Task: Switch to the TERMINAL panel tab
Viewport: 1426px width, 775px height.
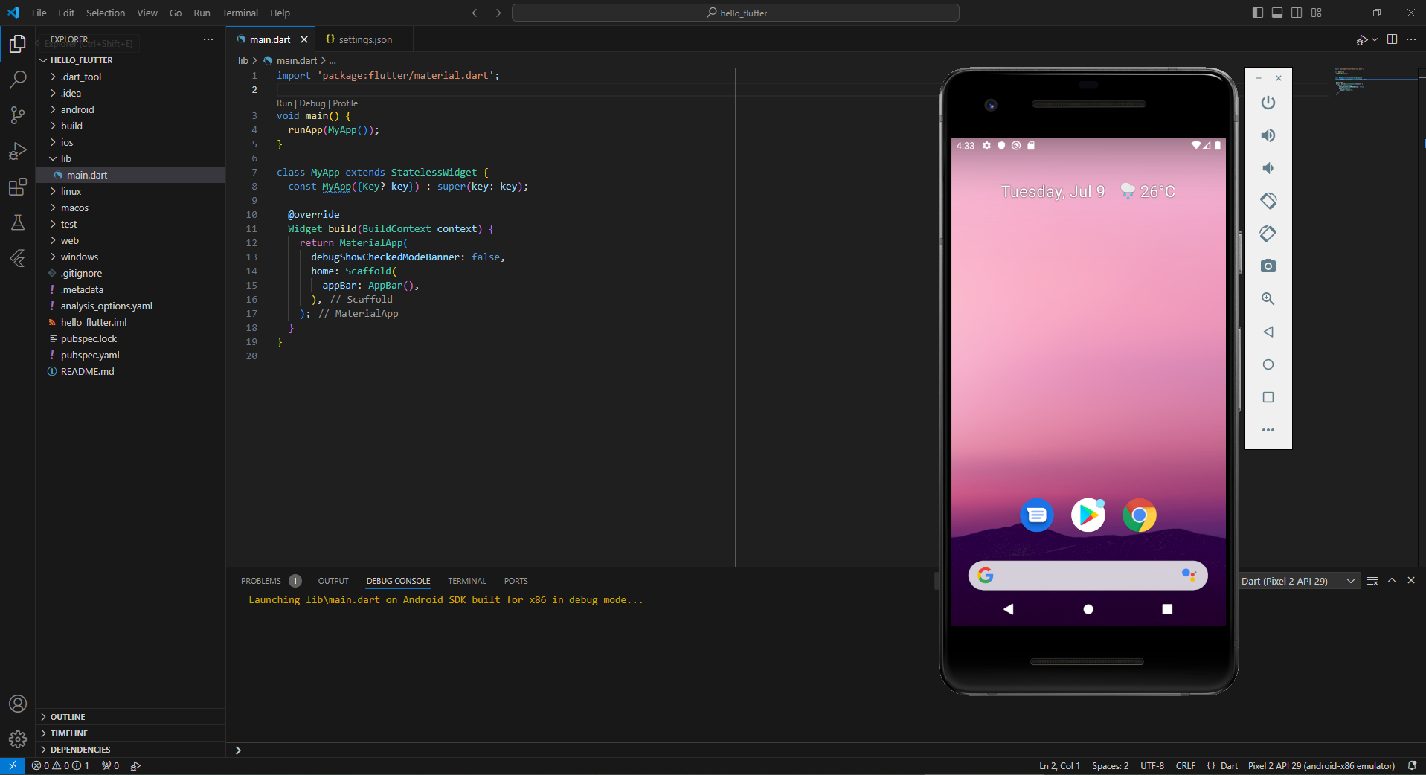Action: coord(467,581)
